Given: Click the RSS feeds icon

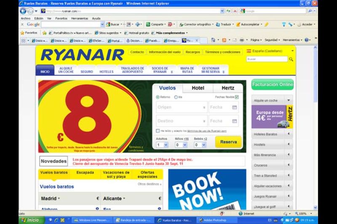Looking at the screenshot, I should [x=224, y=40].
